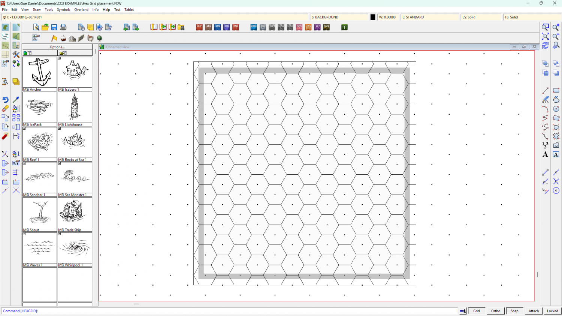Open the L: STANDARD layer selector
This screenshot has width=562, height=316.
point(429,17)
